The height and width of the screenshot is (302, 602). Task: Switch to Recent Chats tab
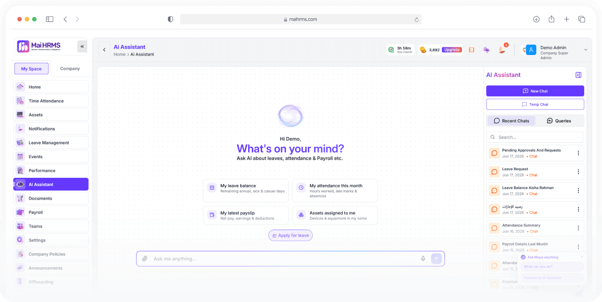pyautogui.click(x=512, y=121)
